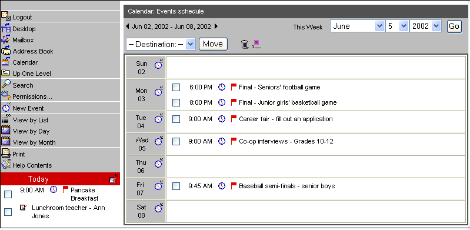470x230 pixels.
Task: Click the clear flag icon beside trash
Action: coord(256,44)
